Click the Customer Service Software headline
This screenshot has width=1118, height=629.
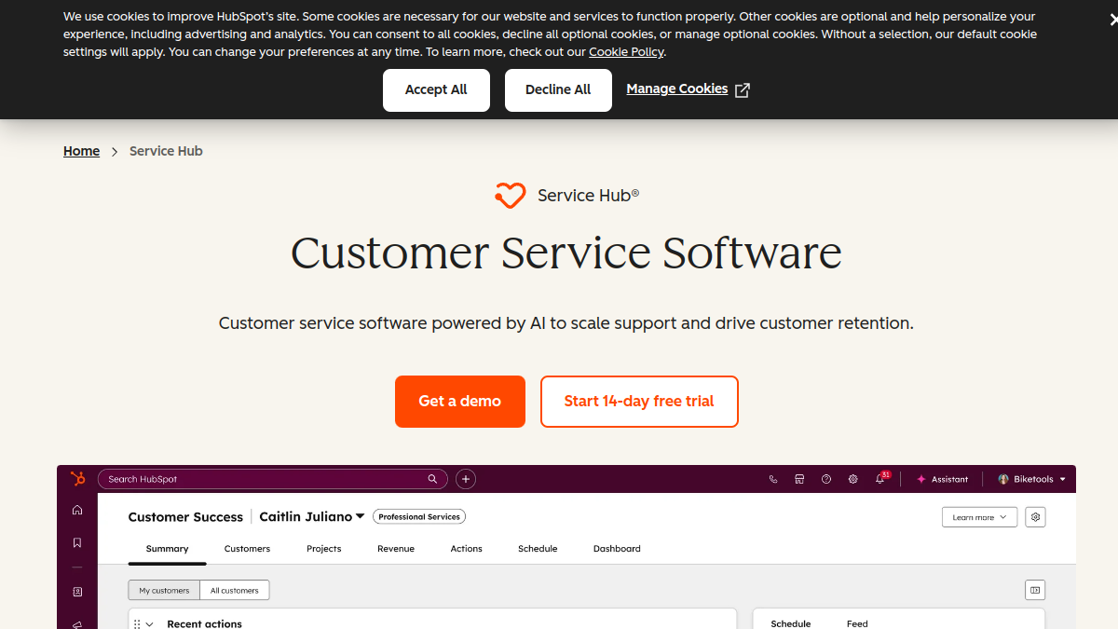point(566,253)
